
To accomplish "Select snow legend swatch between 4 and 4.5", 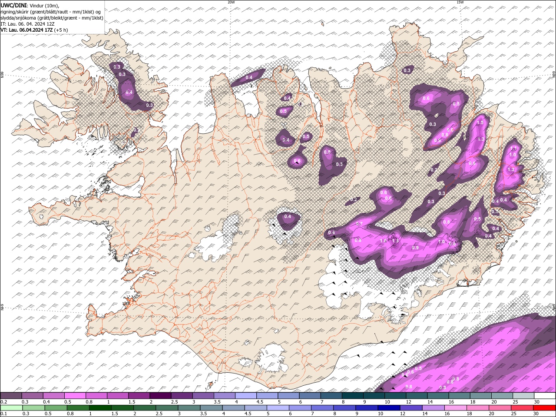I will coord(245,396).
